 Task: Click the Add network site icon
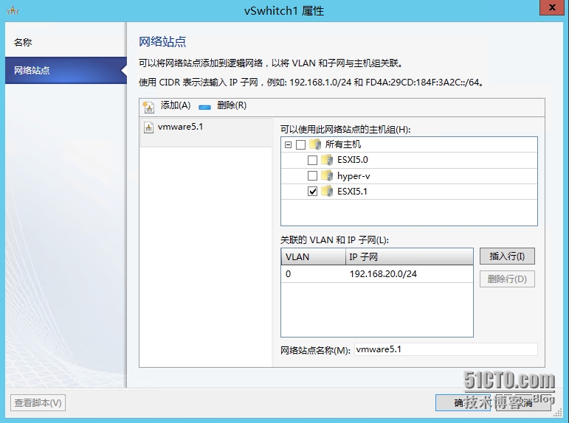[148, 107]
